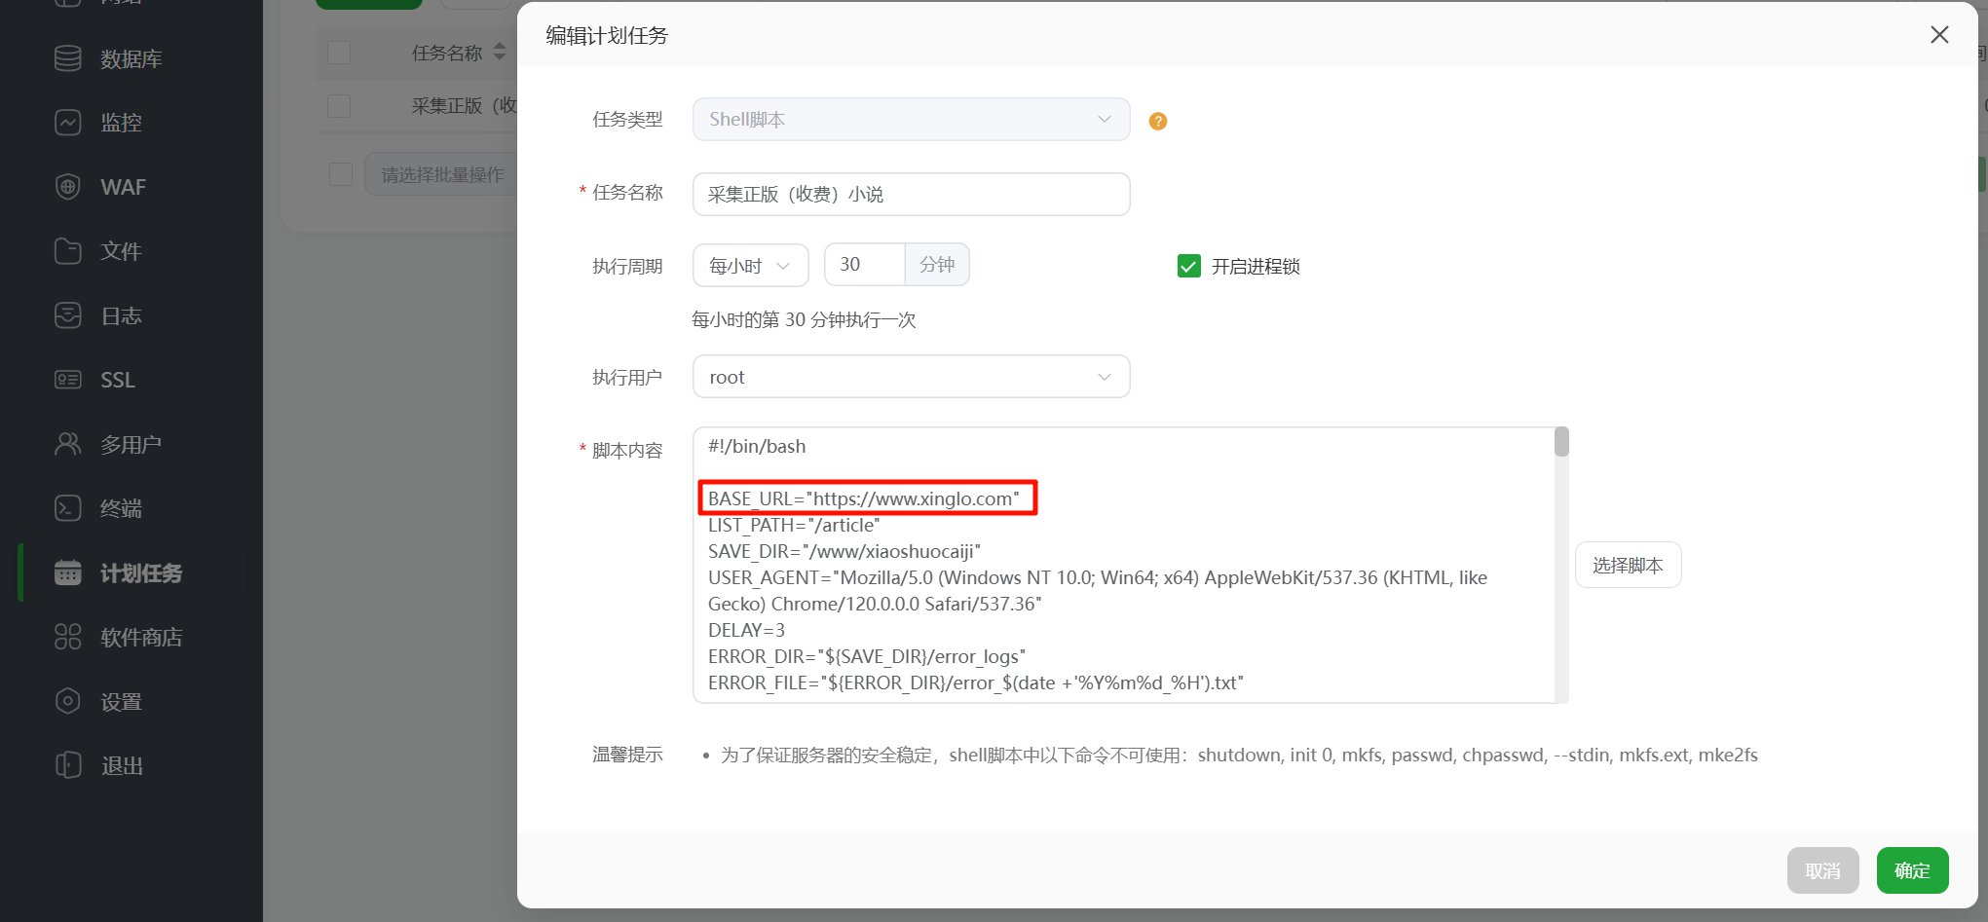
Task: Click the 任务名称 input field
Action: pos(911,195)
